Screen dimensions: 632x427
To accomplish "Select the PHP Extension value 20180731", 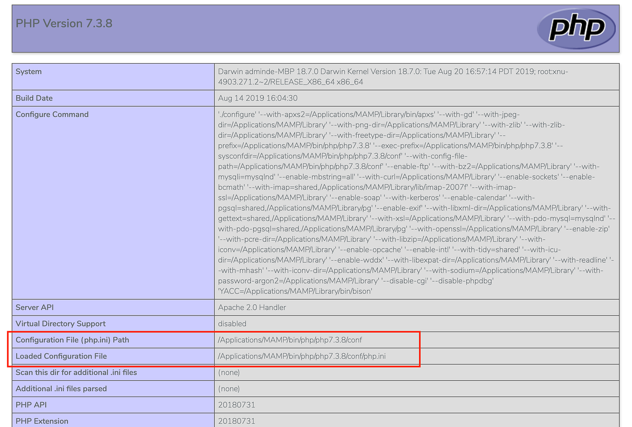I will [236, 421].
